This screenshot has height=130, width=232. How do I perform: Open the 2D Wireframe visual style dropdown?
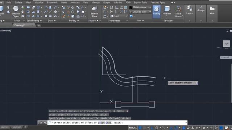(140, 7)
